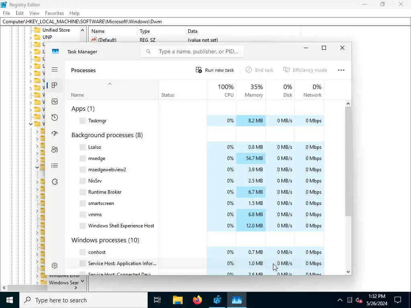Expand the UNP registry key
The width and height of the screenshot is (411, 308).
[31, 37]
